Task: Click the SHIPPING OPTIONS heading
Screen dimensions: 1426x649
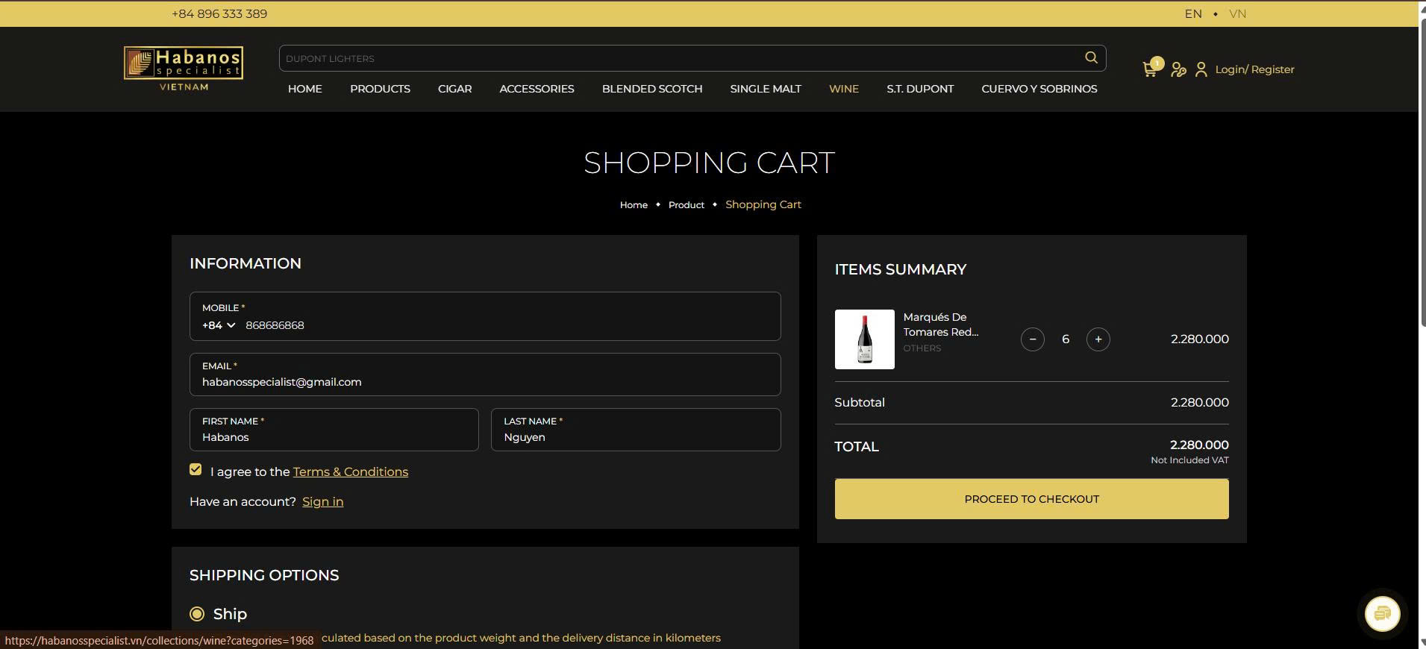Action: tap(264, 575)
